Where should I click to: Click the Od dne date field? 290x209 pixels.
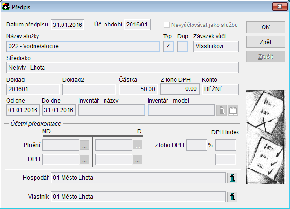pyautogui.click(x=22, y=110)
